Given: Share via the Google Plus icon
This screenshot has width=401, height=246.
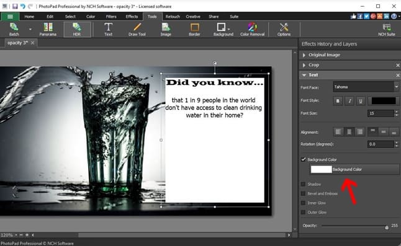Looking at the screenshot, I should coord(373,17).
